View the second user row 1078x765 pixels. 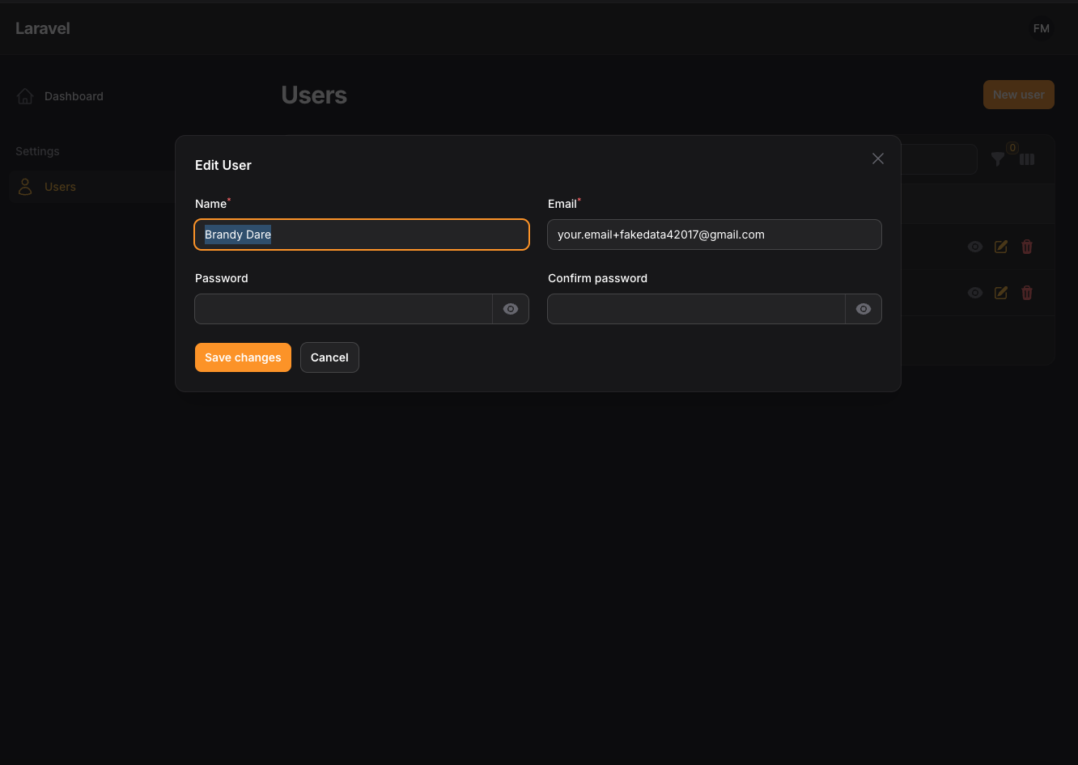pyautogui.click(x=975, y=293)
